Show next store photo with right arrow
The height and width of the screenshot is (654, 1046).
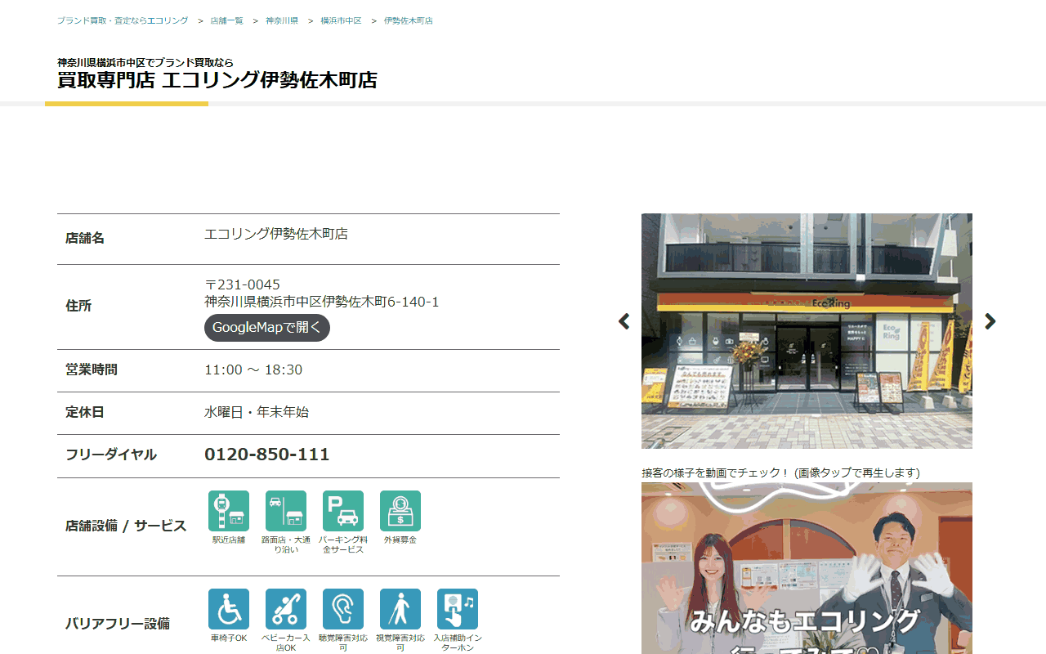click(990, 321)
